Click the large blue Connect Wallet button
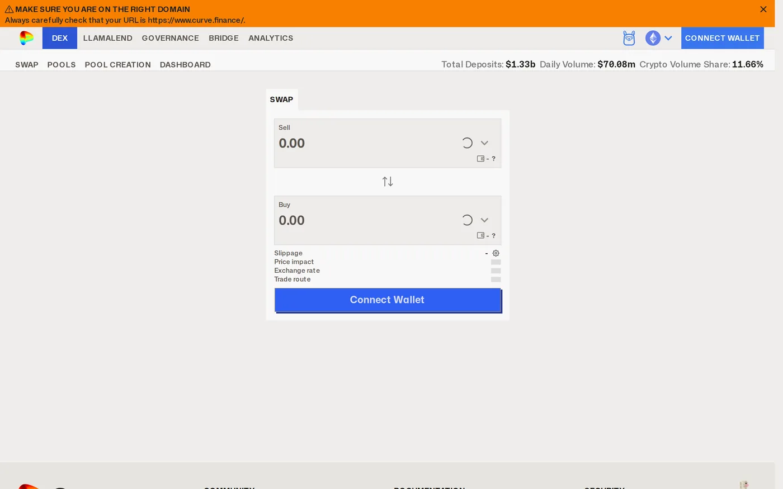This screenshot has width=783, height=489. click(388, 300)
